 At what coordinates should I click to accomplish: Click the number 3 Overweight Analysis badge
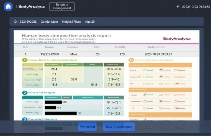[x=25, y=119]
